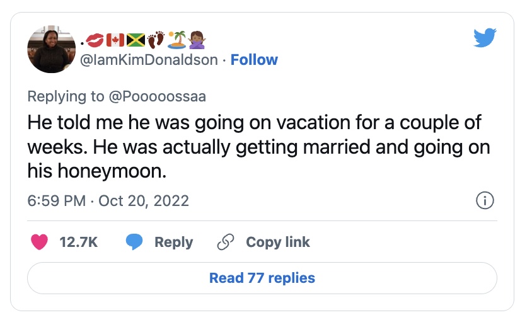Click the footprints emoji in display name
Viewport: 532px width, 320px height.
pyautogui.click(x=155, y=41)
